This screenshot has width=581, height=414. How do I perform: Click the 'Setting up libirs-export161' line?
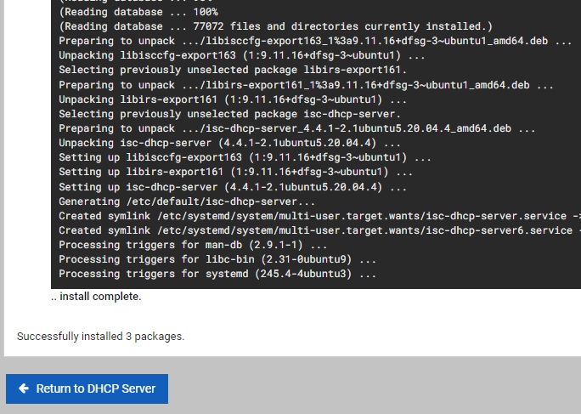pos(235,172)
